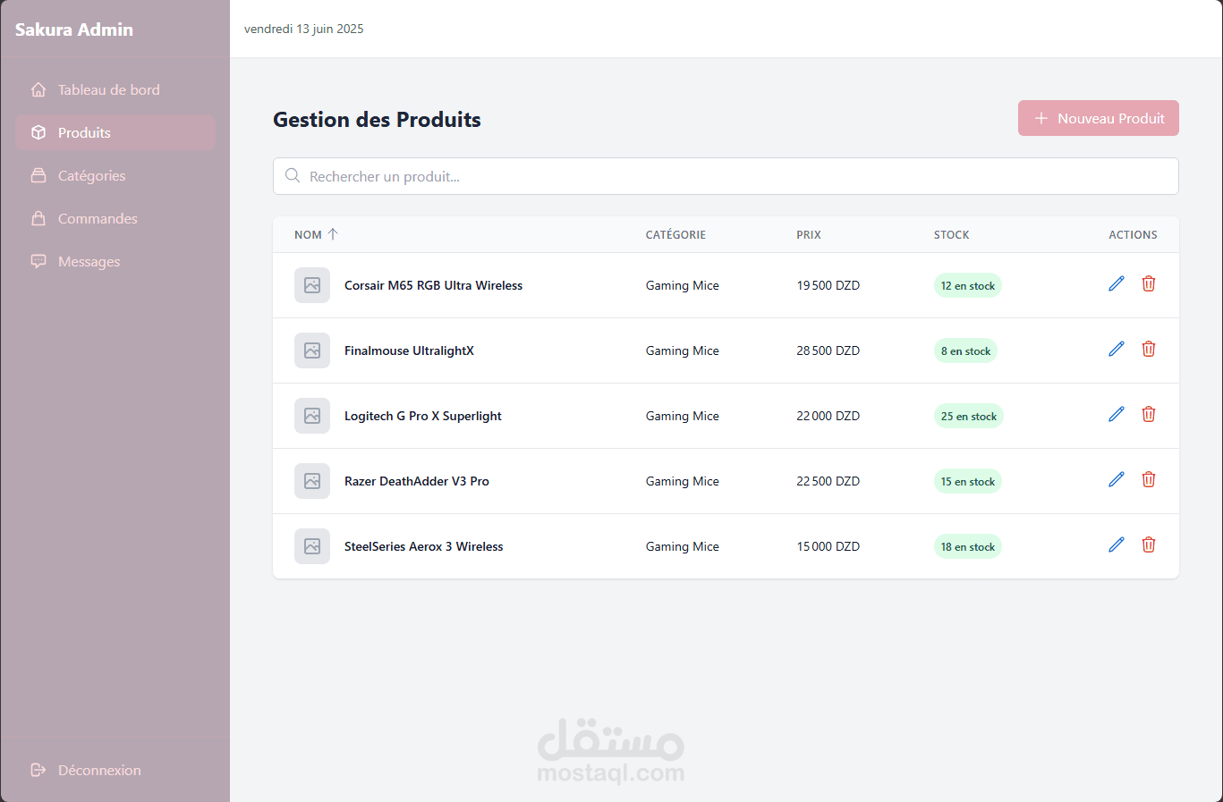1223x802 pixels.
Task: Open editor for Razer DeathAdder V3 Pro
Action: pos(1117,479)
